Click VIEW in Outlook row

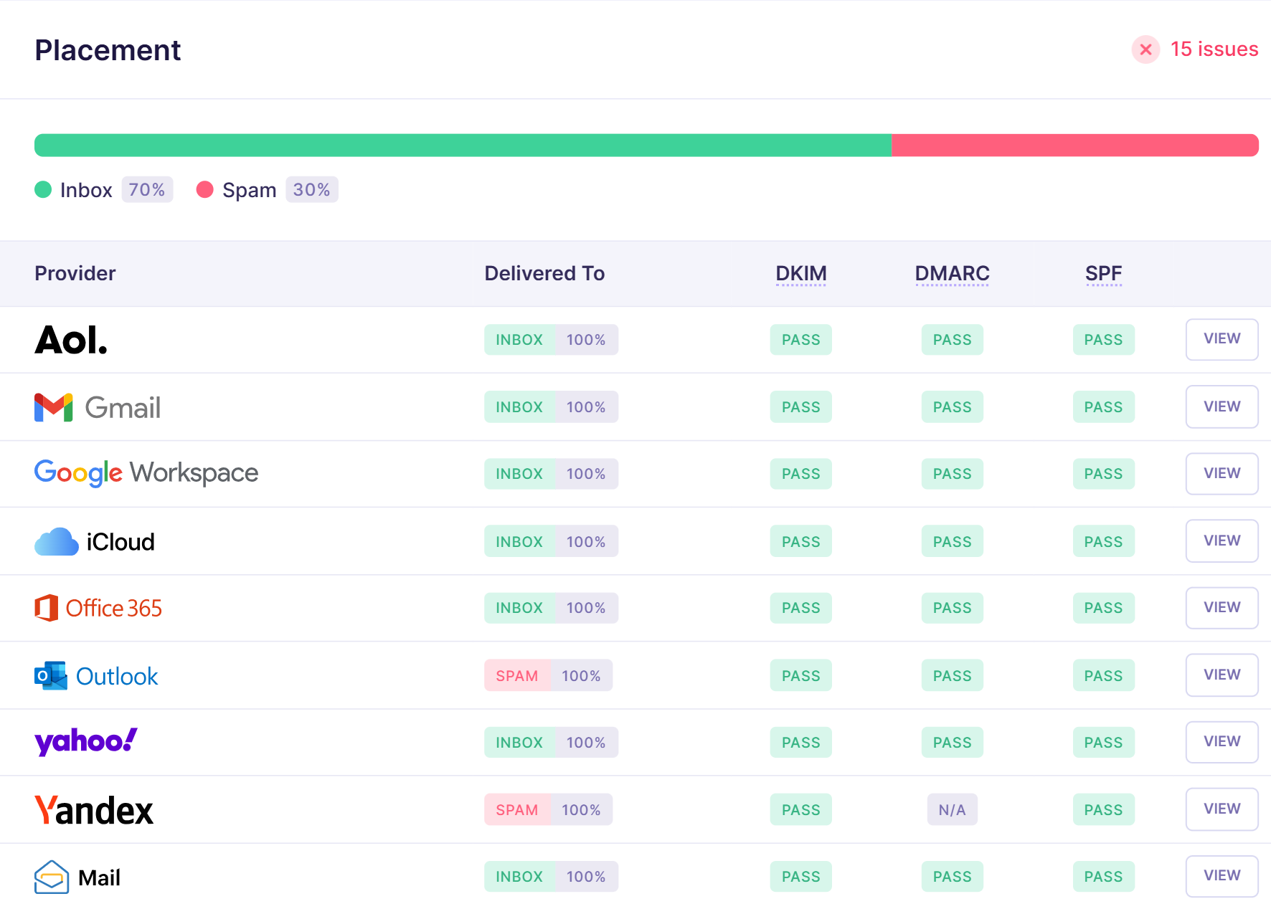pos(1222,675)
